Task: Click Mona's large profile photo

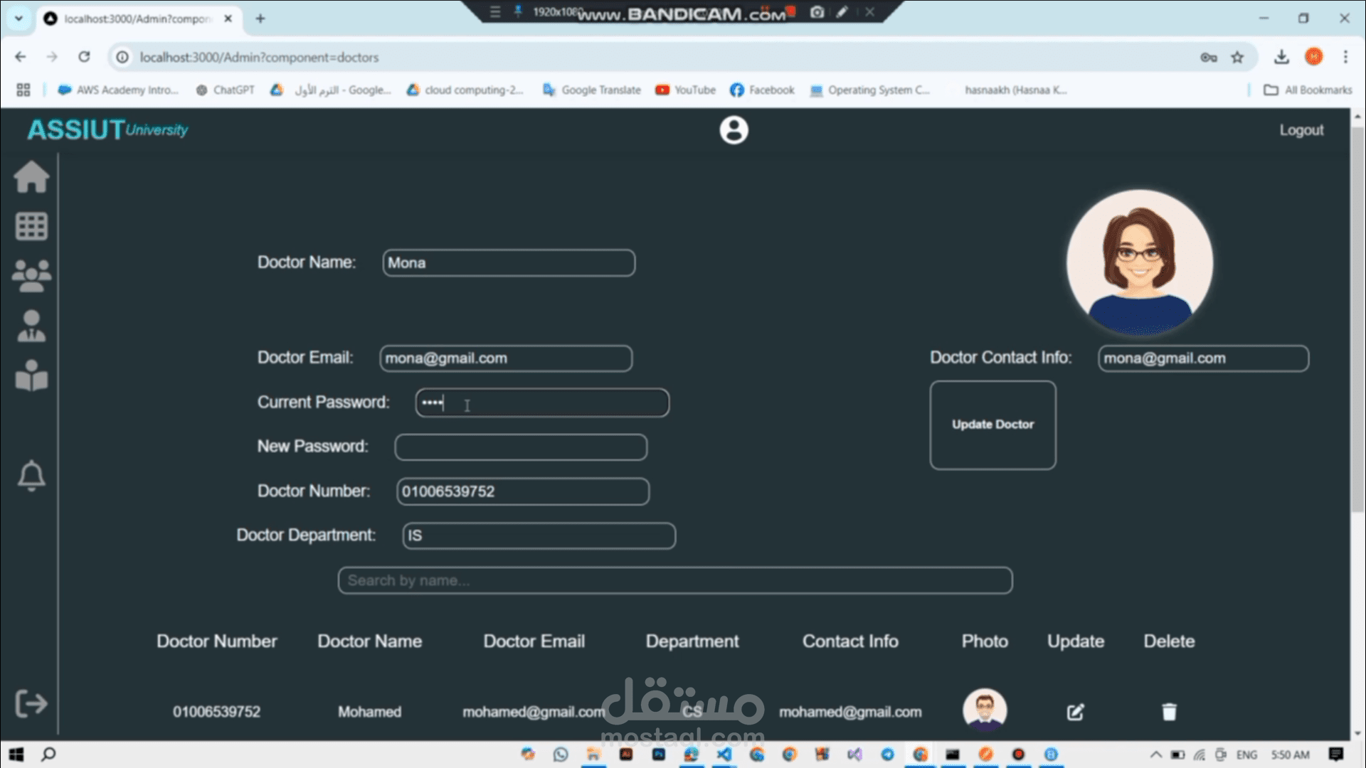Action: pos(1140,262)
